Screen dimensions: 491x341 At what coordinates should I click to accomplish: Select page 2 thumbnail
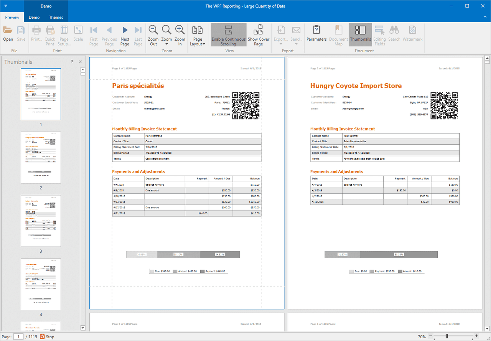41,158
